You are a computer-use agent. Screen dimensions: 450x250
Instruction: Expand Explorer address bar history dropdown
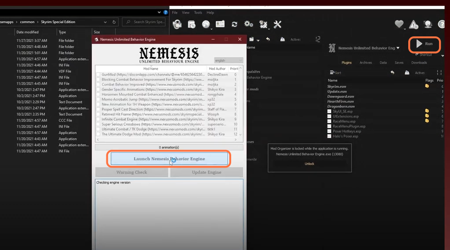[x=105, y=22]
